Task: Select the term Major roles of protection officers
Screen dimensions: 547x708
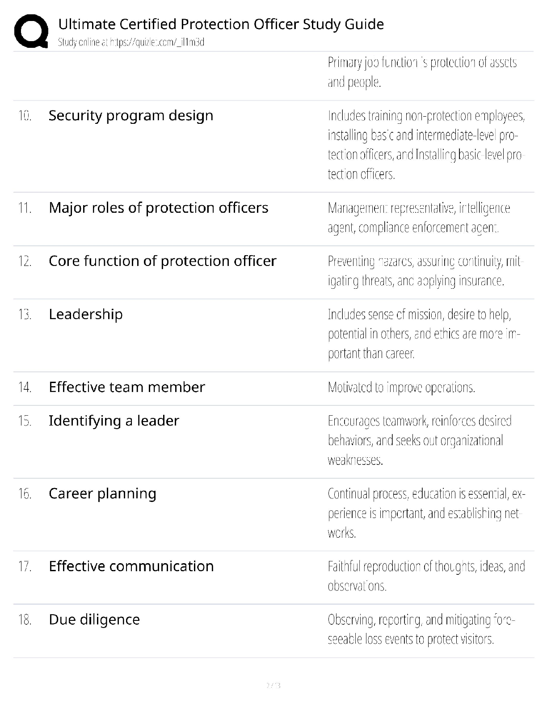Action: point(159,208)
